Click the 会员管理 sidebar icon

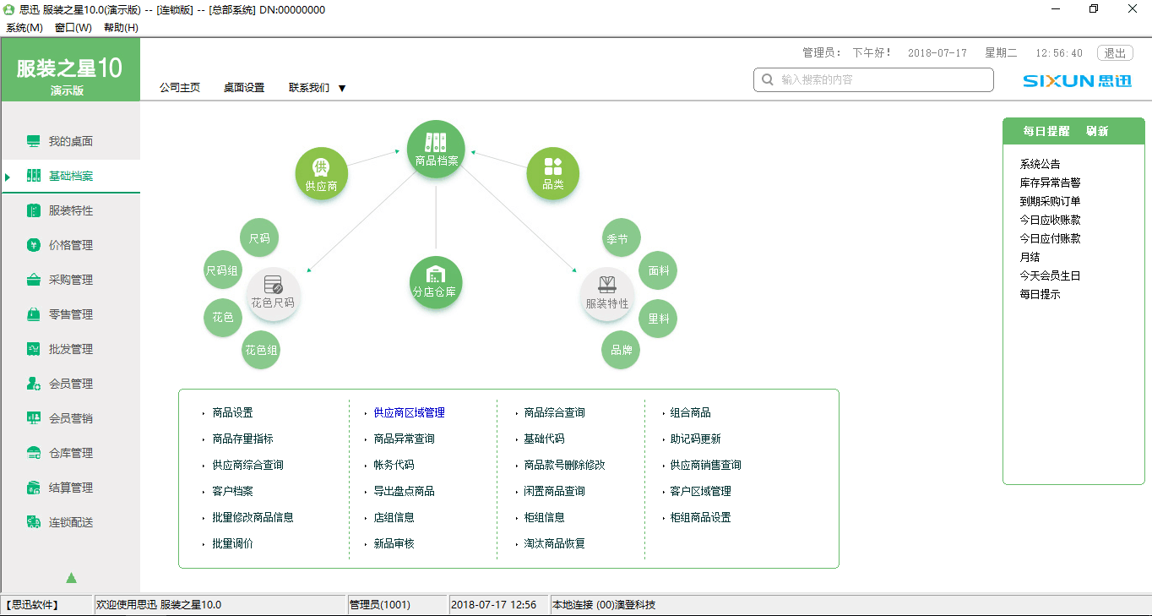34,384
